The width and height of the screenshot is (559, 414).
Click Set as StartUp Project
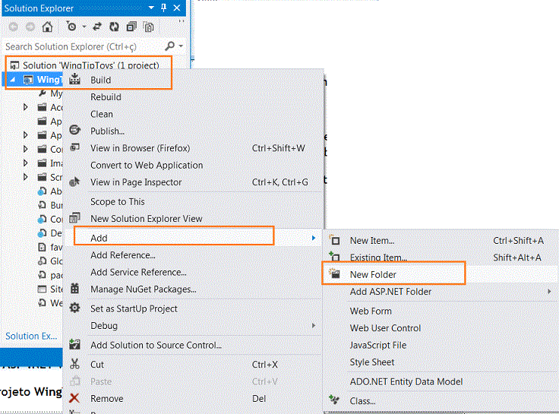point(134,309)
